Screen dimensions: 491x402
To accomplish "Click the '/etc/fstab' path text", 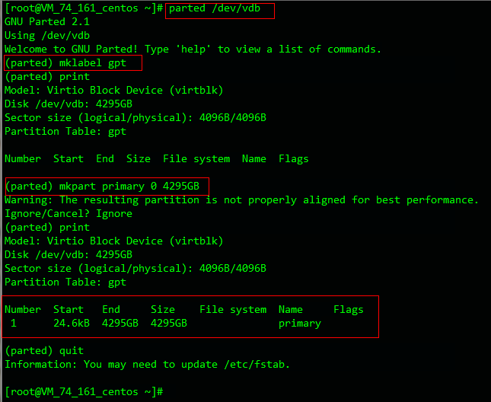I will pos(257,365).
